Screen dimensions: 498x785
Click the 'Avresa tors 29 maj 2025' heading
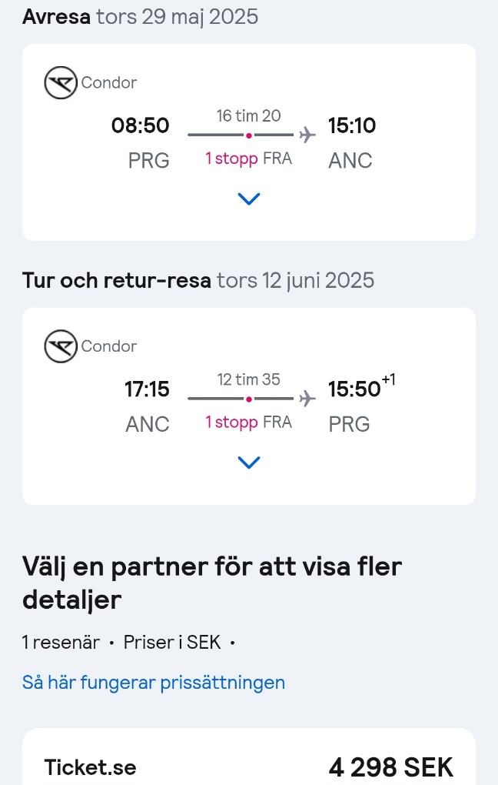tap(141, 17)
